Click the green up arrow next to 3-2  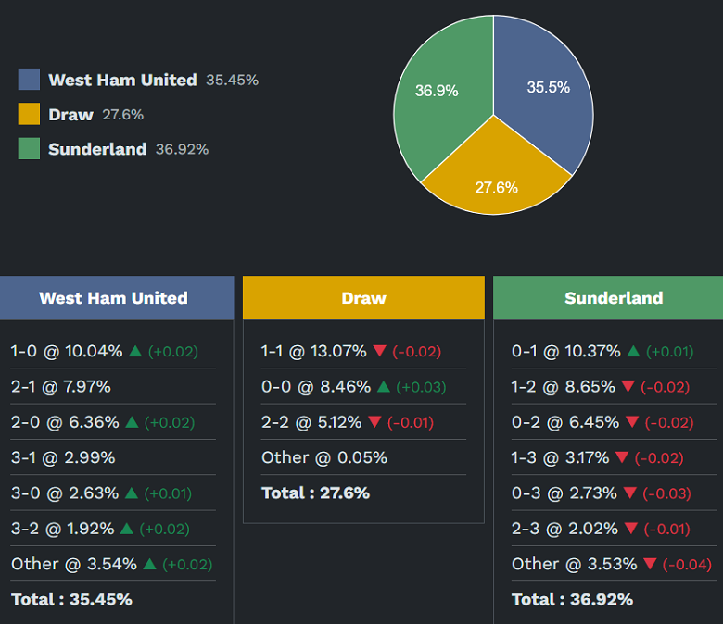pyautogui.click(x=126, y=529)
